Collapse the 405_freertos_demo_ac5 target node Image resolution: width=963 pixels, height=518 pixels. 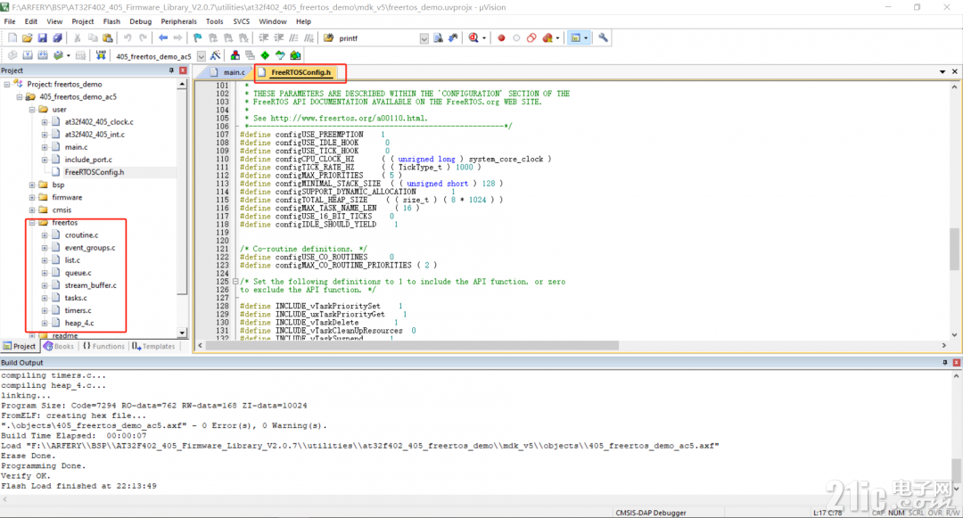pyautogui.click(x=20, y=97)
